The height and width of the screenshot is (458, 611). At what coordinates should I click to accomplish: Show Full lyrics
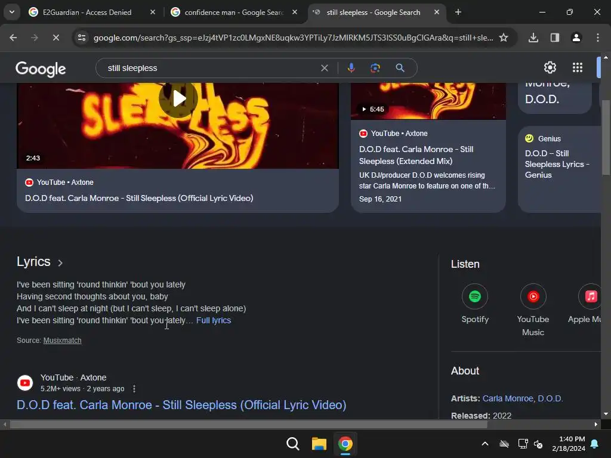(214, 320)
